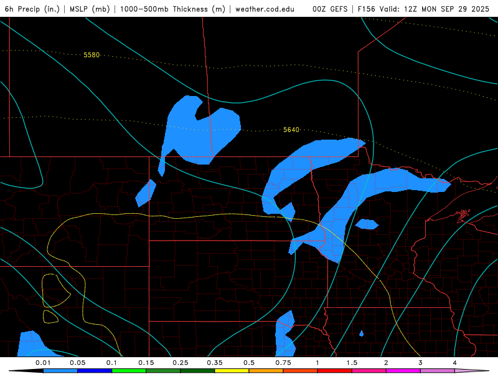Screen dimensions: 498x374
Task: Select the orange-red 0.75–1 legend swatch
Action: pyautogui.click(x=301, y=371)
